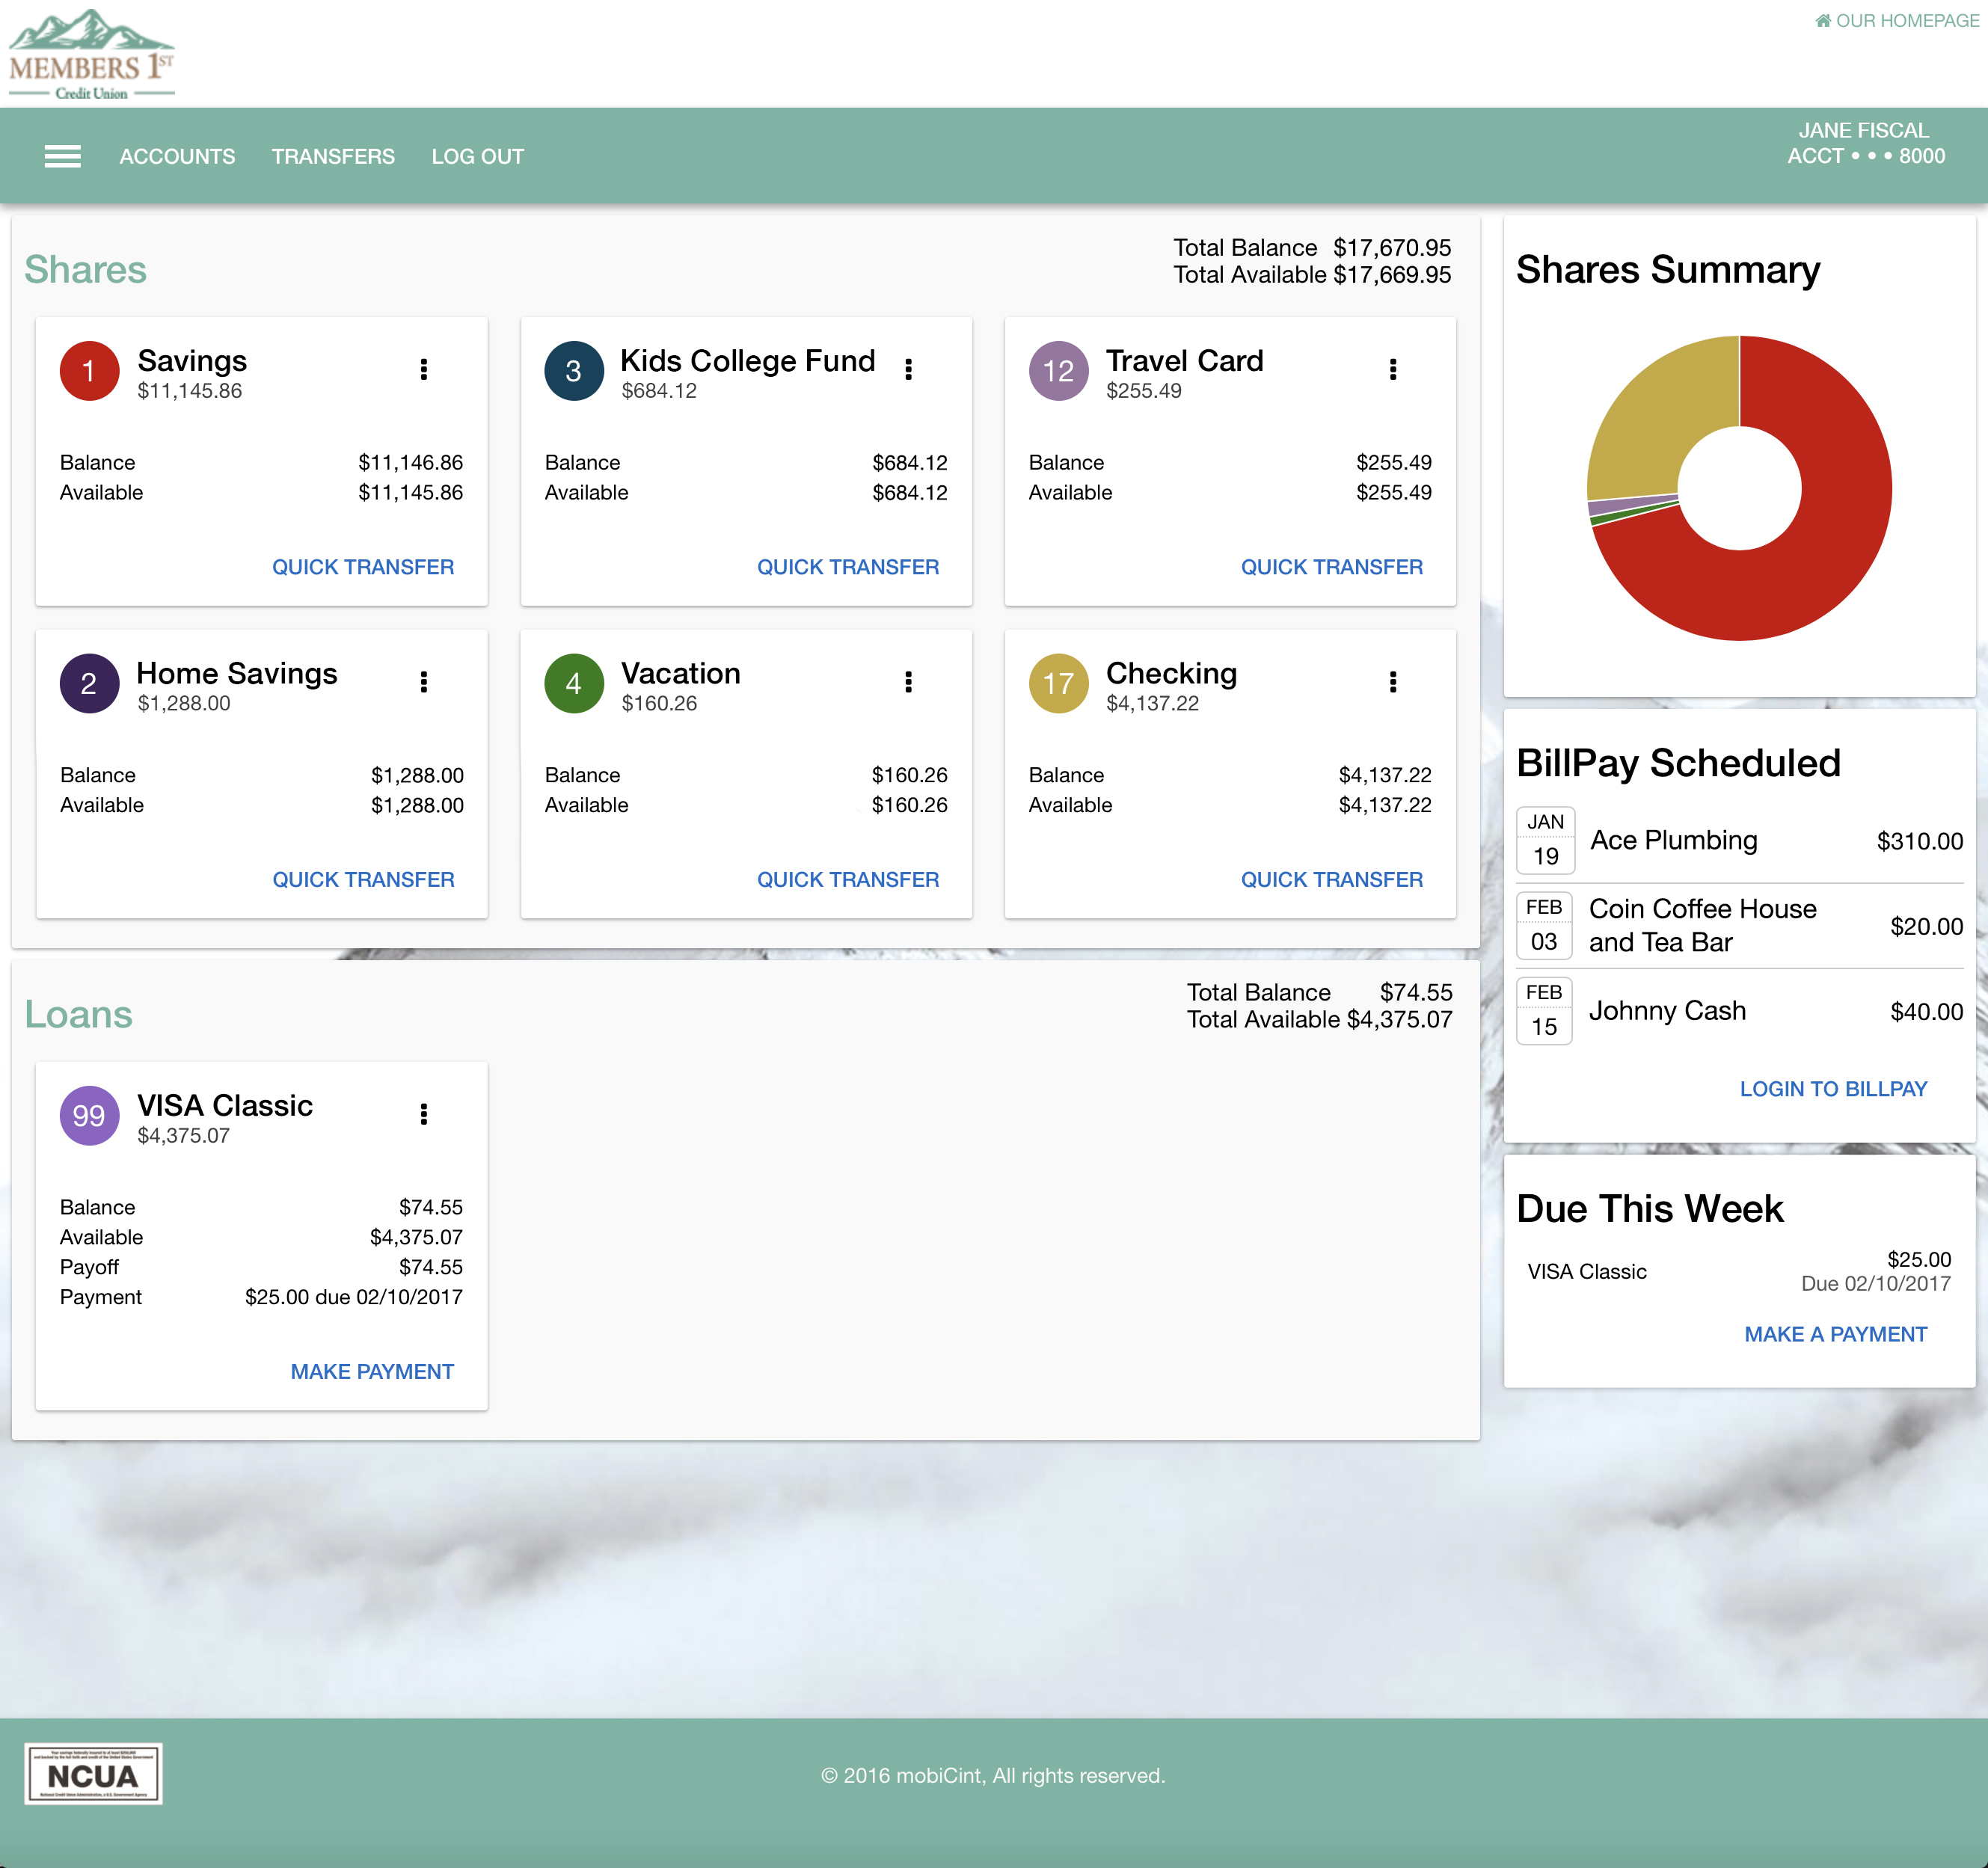Open the VISA Classic three-dot menu
The image size is (1988, 1868).
click(x=424, y=1114)
